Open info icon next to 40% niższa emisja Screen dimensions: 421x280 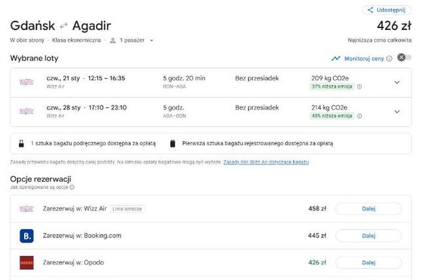point(359,116)
